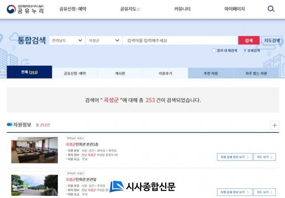Click the search keyword input field

click(180, 40)
